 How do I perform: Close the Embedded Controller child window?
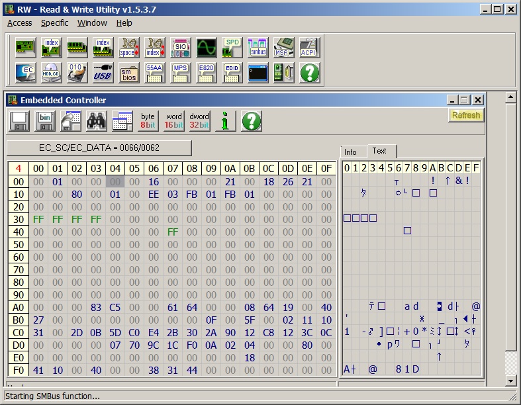(x=478, y=100)
